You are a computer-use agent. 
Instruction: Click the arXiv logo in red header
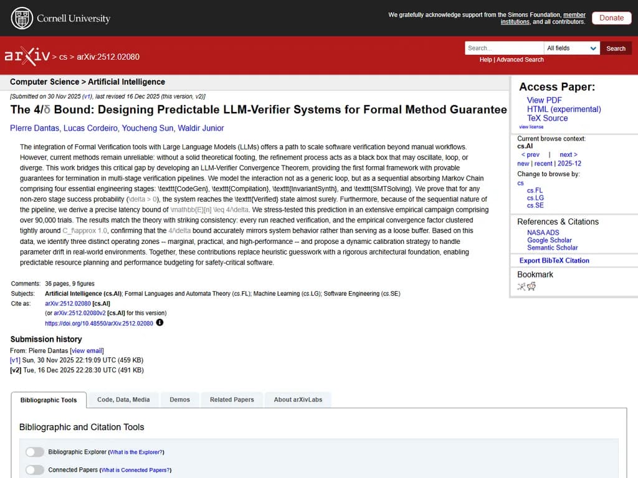pyautogui.click(x=27, y=56)
